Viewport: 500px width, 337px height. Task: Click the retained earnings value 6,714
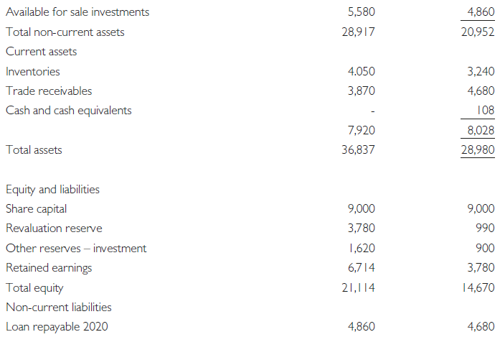point(362,268)
